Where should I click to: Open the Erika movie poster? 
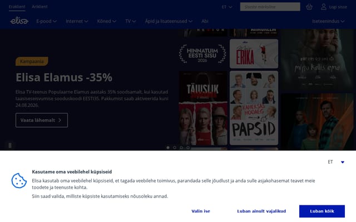click(254, 54)
